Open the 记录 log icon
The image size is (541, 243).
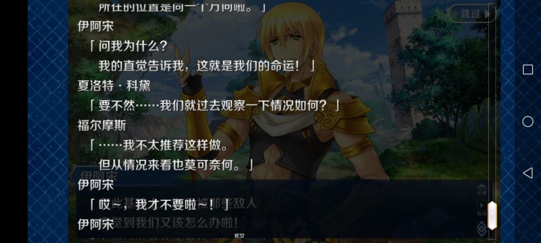(x=482, y=189)
